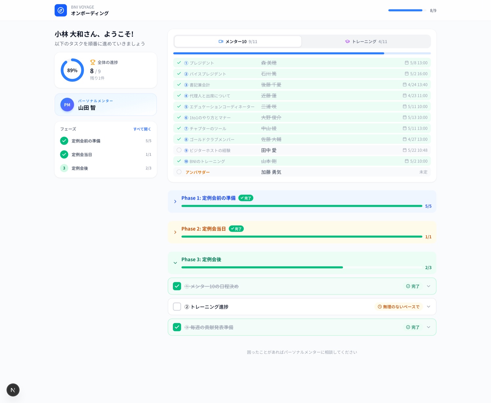Image resolution: width=491 pixels, height=403 pixels.
Task: Check the トレーニング進捗 task checkbox
Action: coord(177,307)
